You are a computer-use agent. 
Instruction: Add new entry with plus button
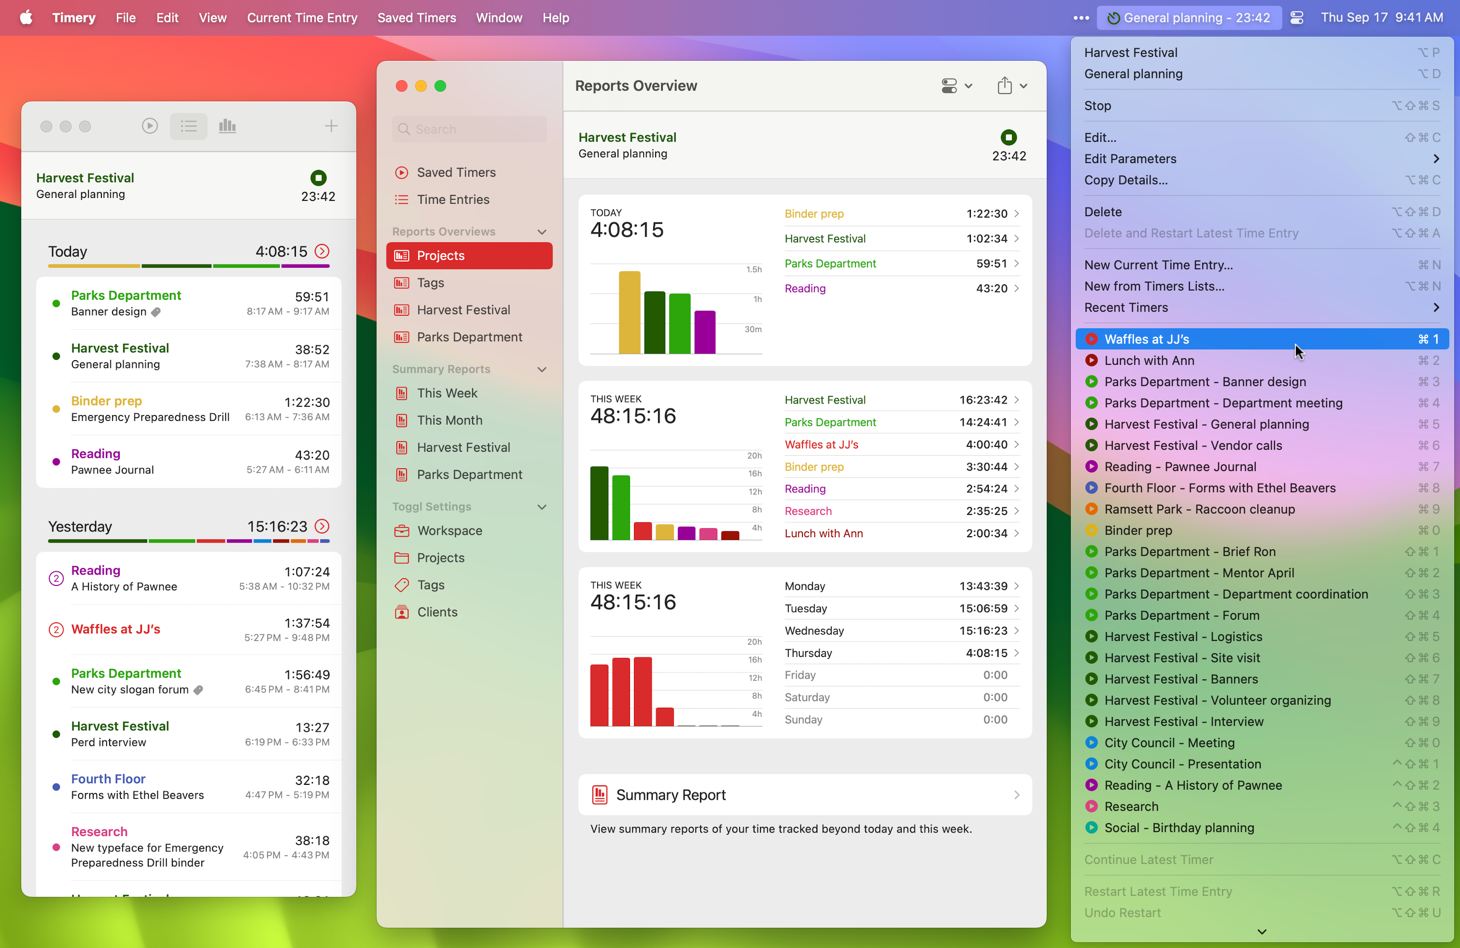click(331, 125)
